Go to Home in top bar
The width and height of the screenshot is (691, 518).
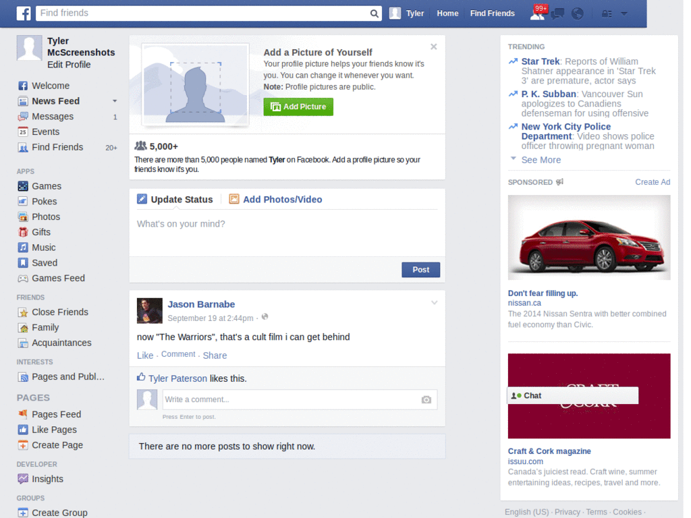(448, 13)
